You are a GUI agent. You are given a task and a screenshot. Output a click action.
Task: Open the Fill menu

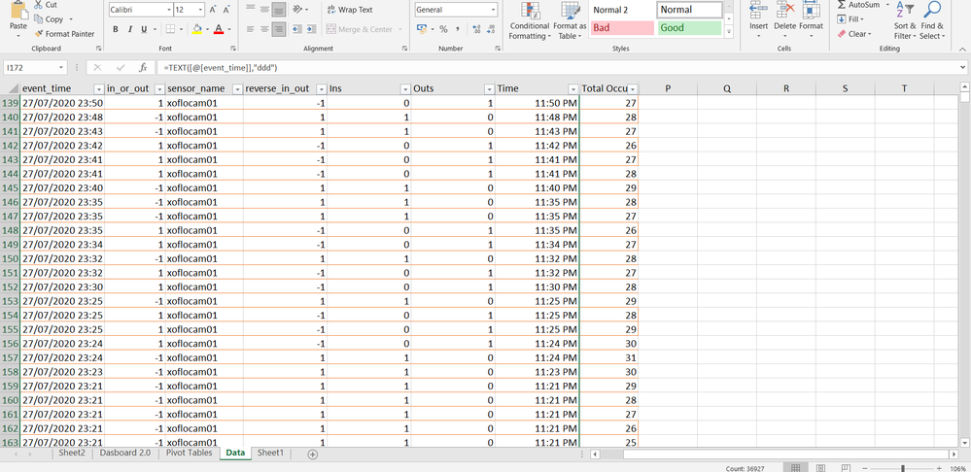click(x=850, y=19)
